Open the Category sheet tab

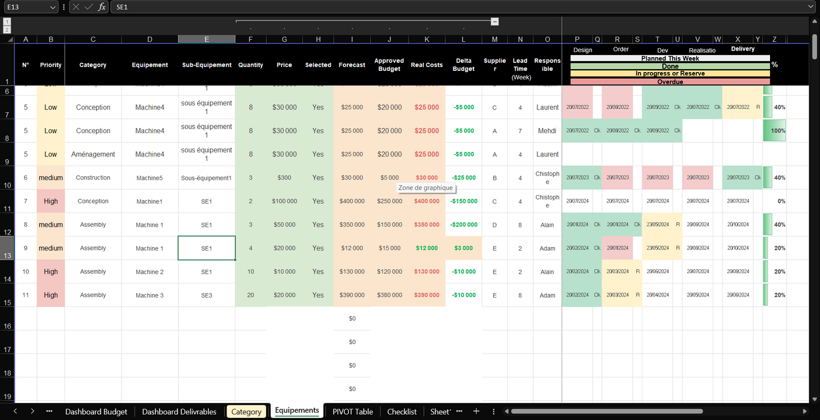pos(246,411)
